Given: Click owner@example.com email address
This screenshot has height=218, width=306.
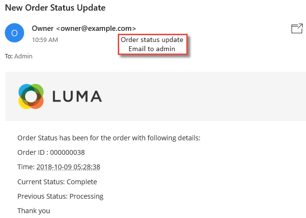Looking at the screenshot, I should click(96, 28).
